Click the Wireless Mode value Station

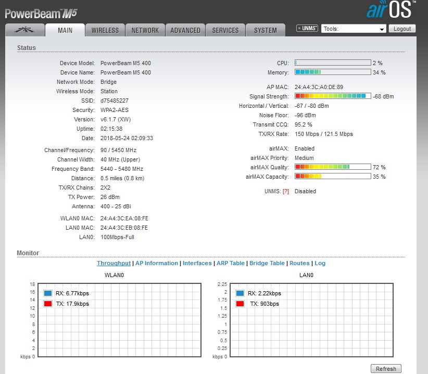pyautogui.click(x=109, y=91)
